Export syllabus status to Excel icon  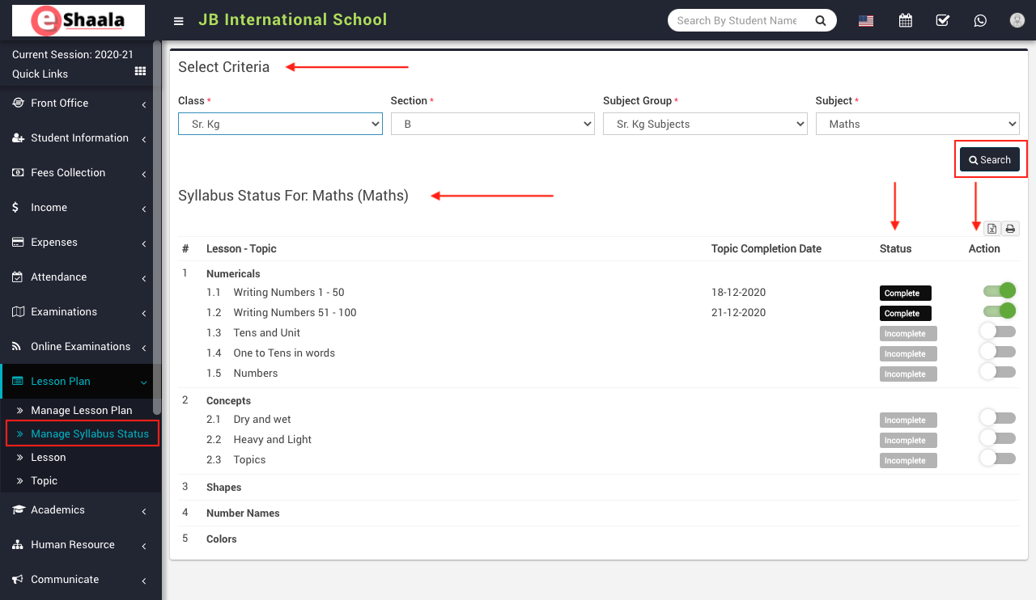(x=992, y=229)
